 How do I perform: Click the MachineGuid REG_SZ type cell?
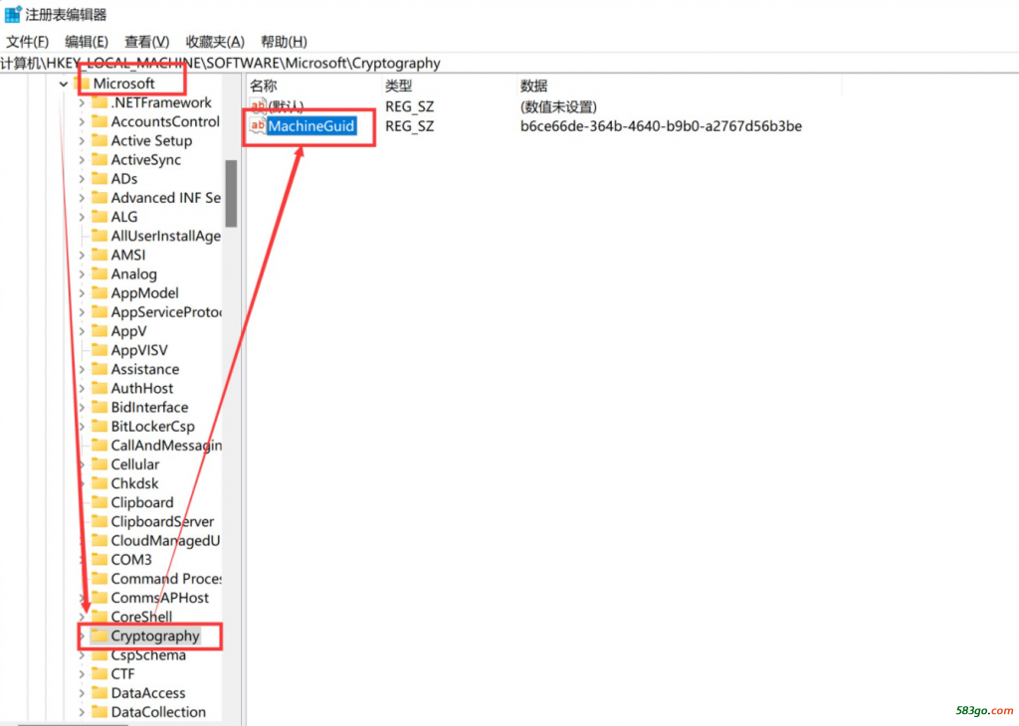tap(409, 126)
